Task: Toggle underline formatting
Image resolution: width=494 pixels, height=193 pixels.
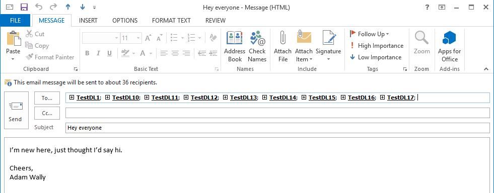Action: (x=109, y=53)
